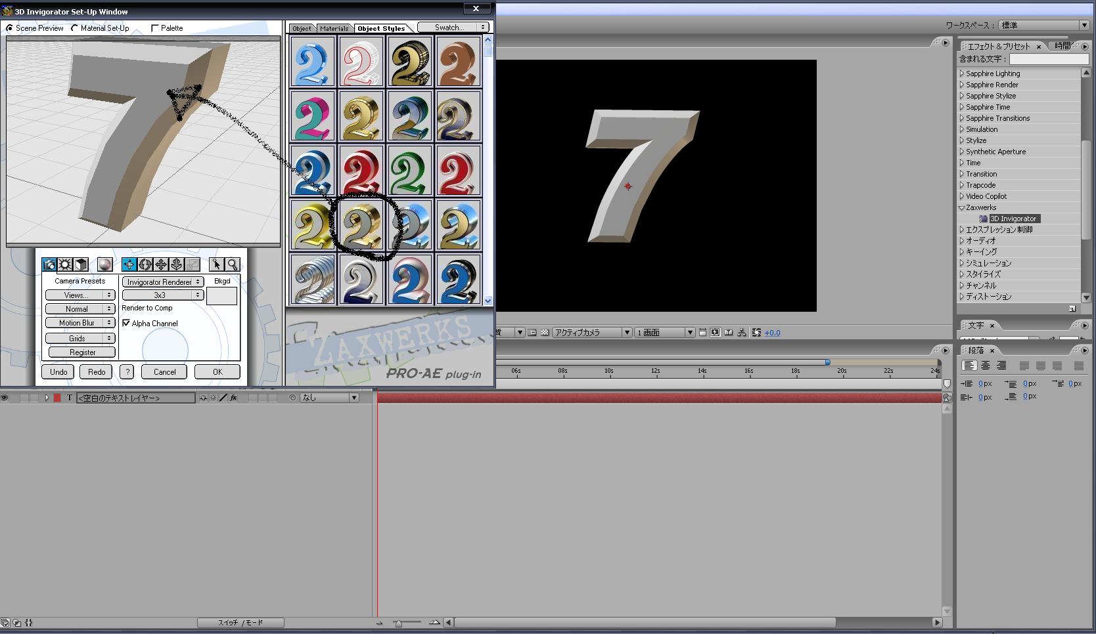The height and width of the screenshot is (634, 1096).
Task: Choose the pink and teal 2 style thumbnail
Action: click(313, 116)
